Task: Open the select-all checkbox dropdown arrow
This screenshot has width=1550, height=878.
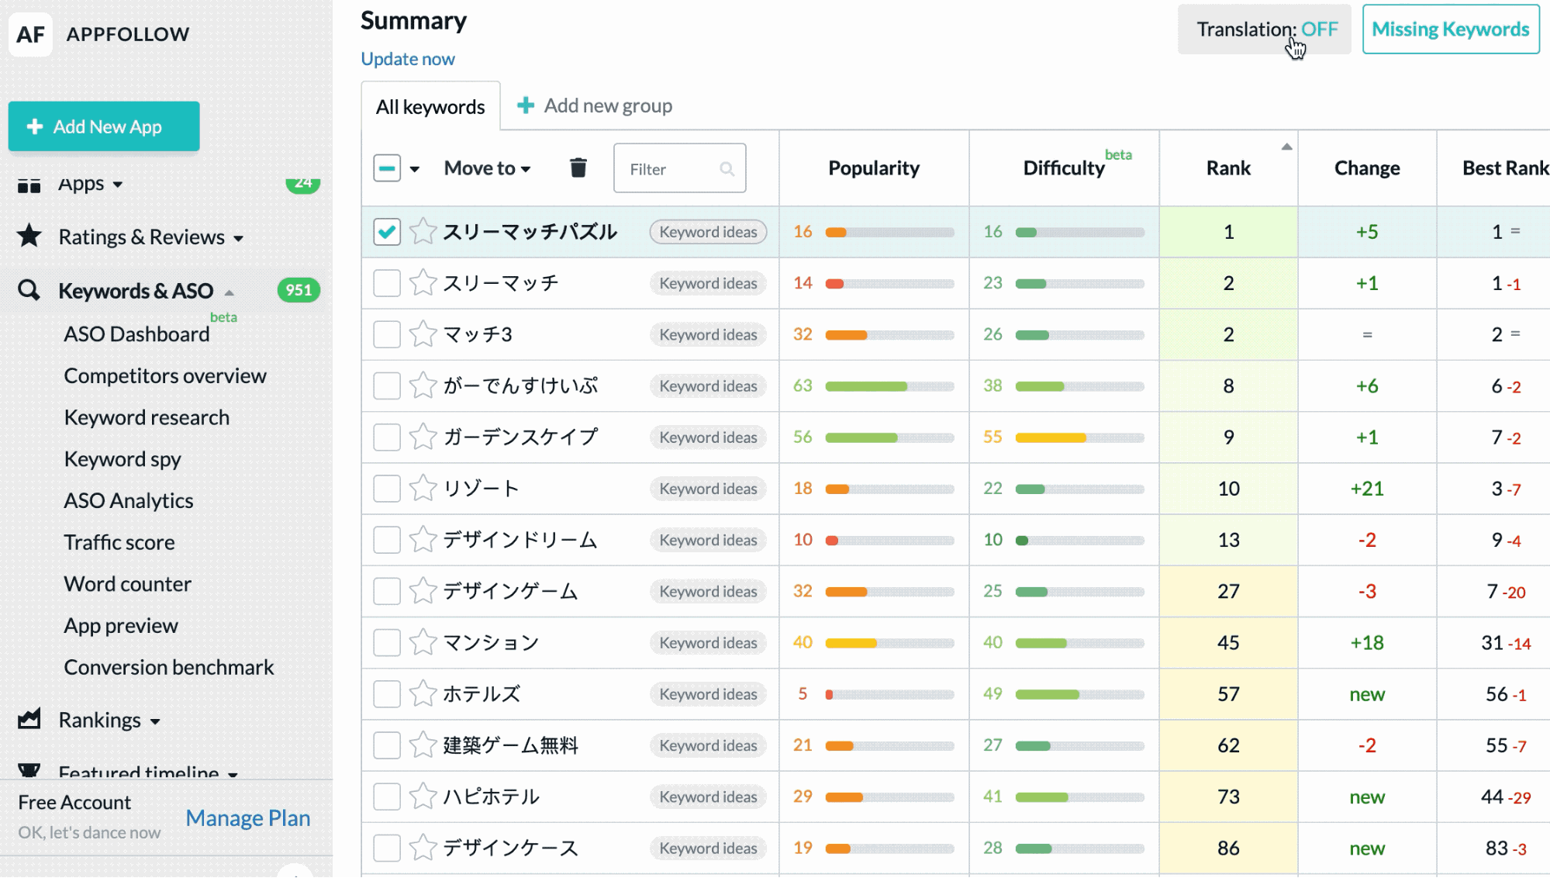Action: [415, 169]
